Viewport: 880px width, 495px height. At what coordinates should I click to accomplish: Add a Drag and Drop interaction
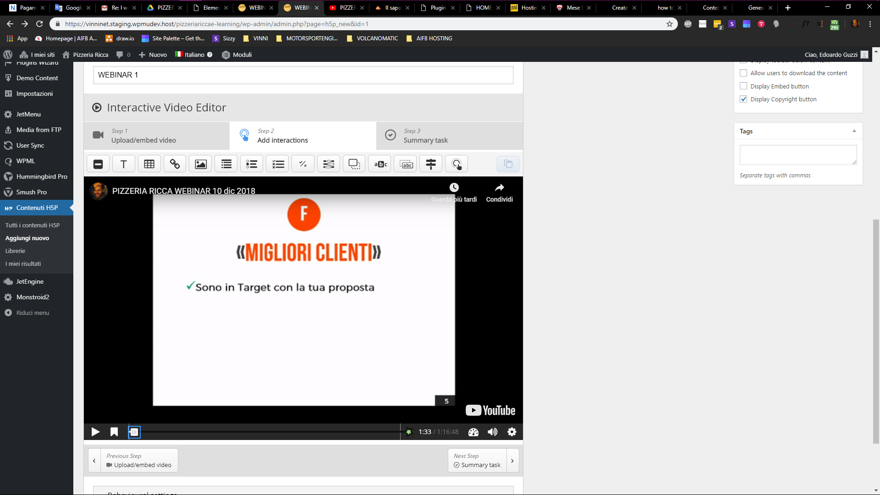[354, 164]
